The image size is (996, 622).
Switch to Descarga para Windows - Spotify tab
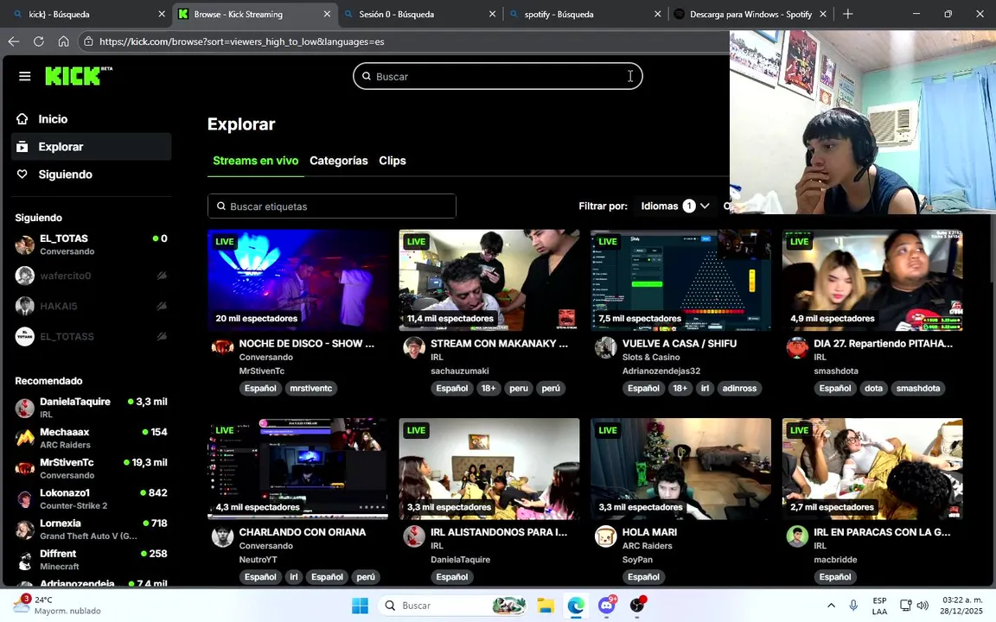point(750,14)
